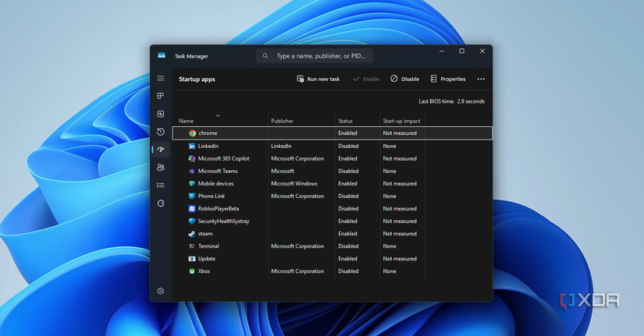This screenshot has height=336, width=644.
Task: Click the Microsoft Teams icon
Action: click(x=192, y=171)
